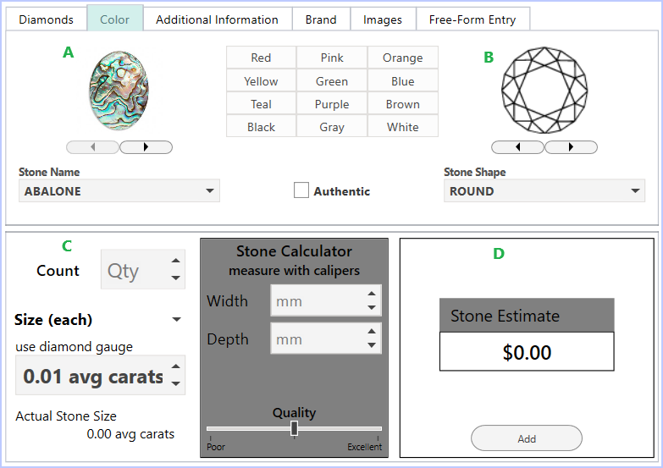Increase Depth mm with up arrow
The height and width of the screenshot is (468, 663).
[x=372, y=332]
